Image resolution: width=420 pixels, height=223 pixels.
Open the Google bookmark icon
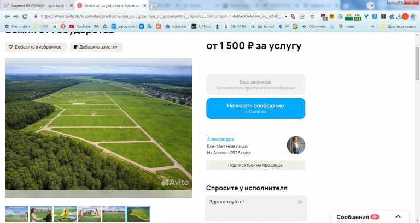[54, 26]
